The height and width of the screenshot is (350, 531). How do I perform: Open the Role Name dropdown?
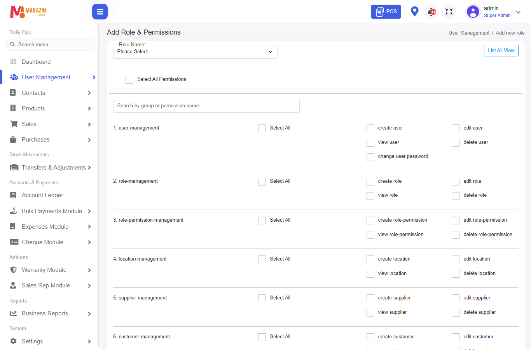point(195,52)
